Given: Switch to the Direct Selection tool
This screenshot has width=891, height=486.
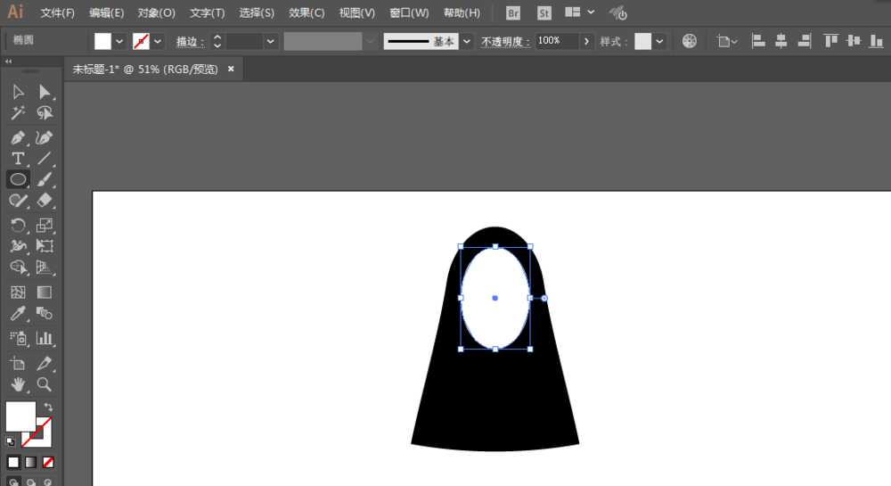Looking at the screenshot, I should click(x=44, y=92).
